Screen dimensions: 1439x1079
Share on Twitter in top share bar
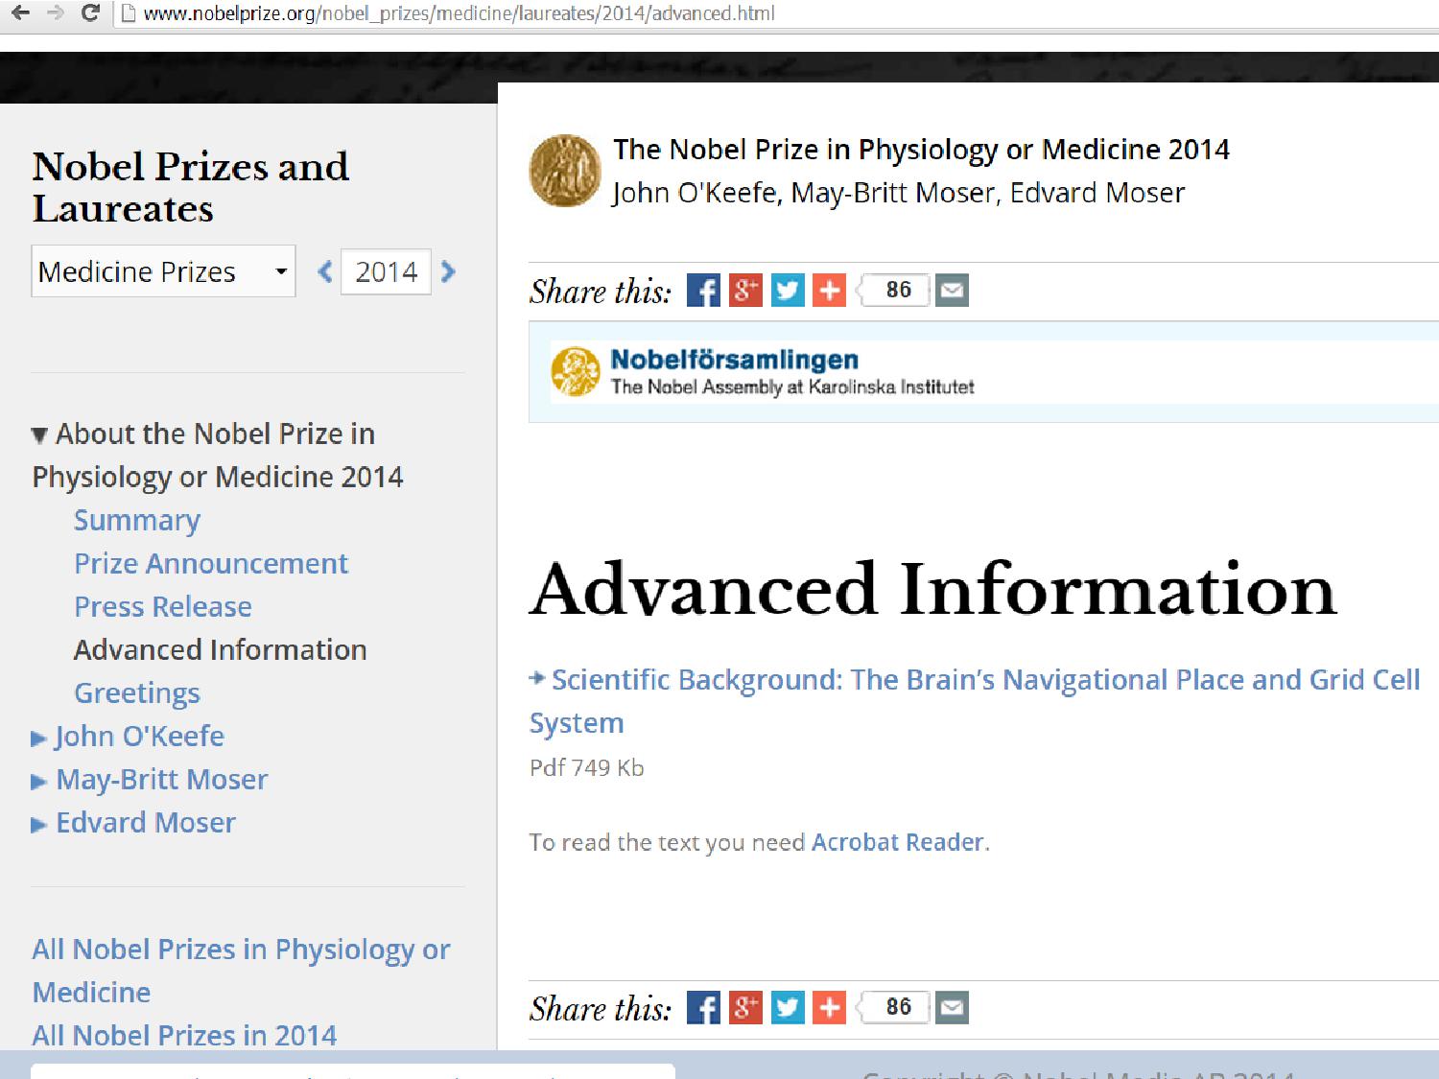pos(788,291)
